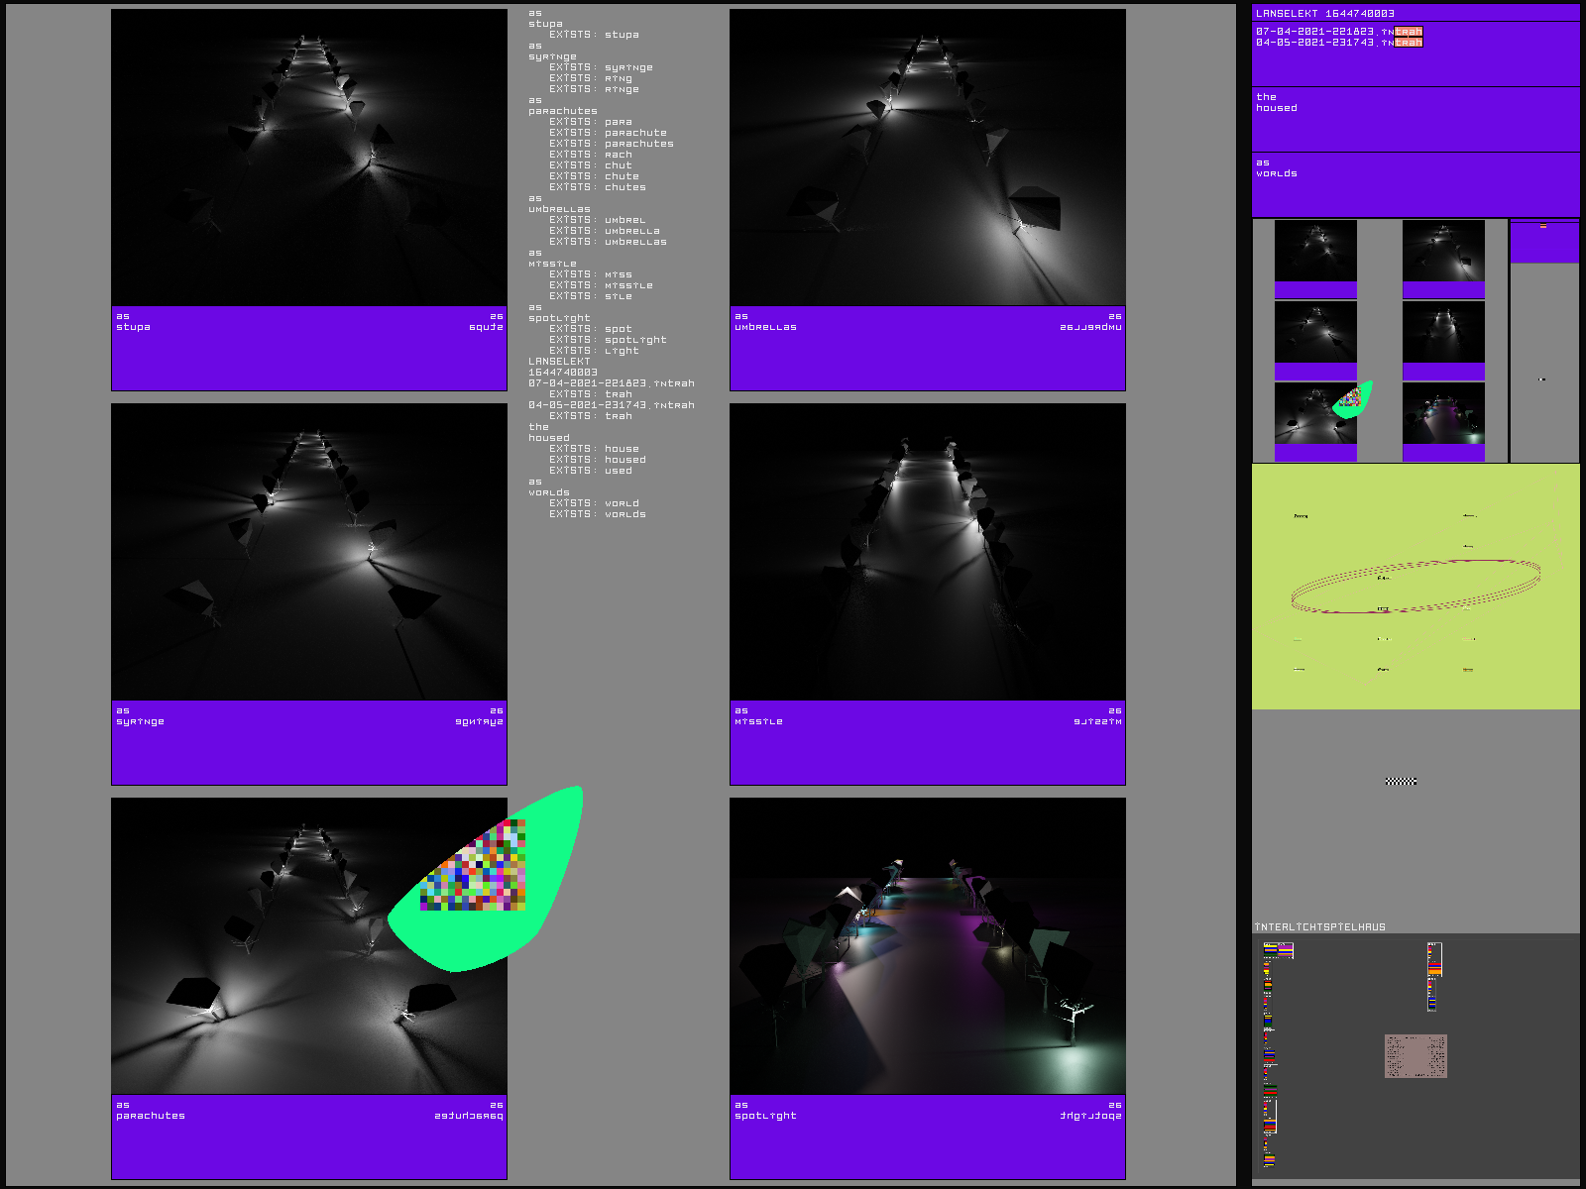Click the small black-white checkerboard strip in the gray panel
Screen dimensions: 1586x1189
[1401, 782]
